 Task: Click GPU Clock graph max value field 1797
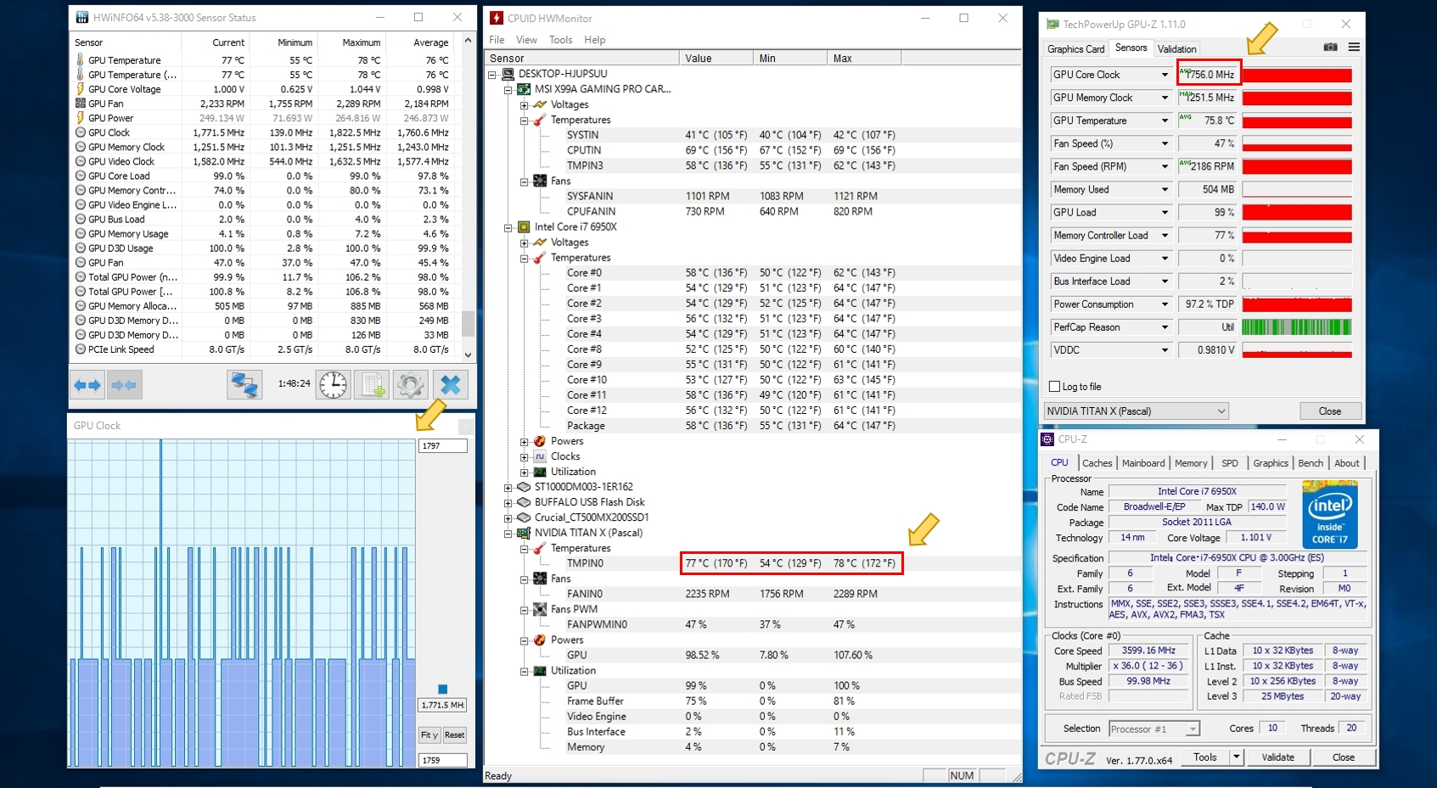click(442, 446)
